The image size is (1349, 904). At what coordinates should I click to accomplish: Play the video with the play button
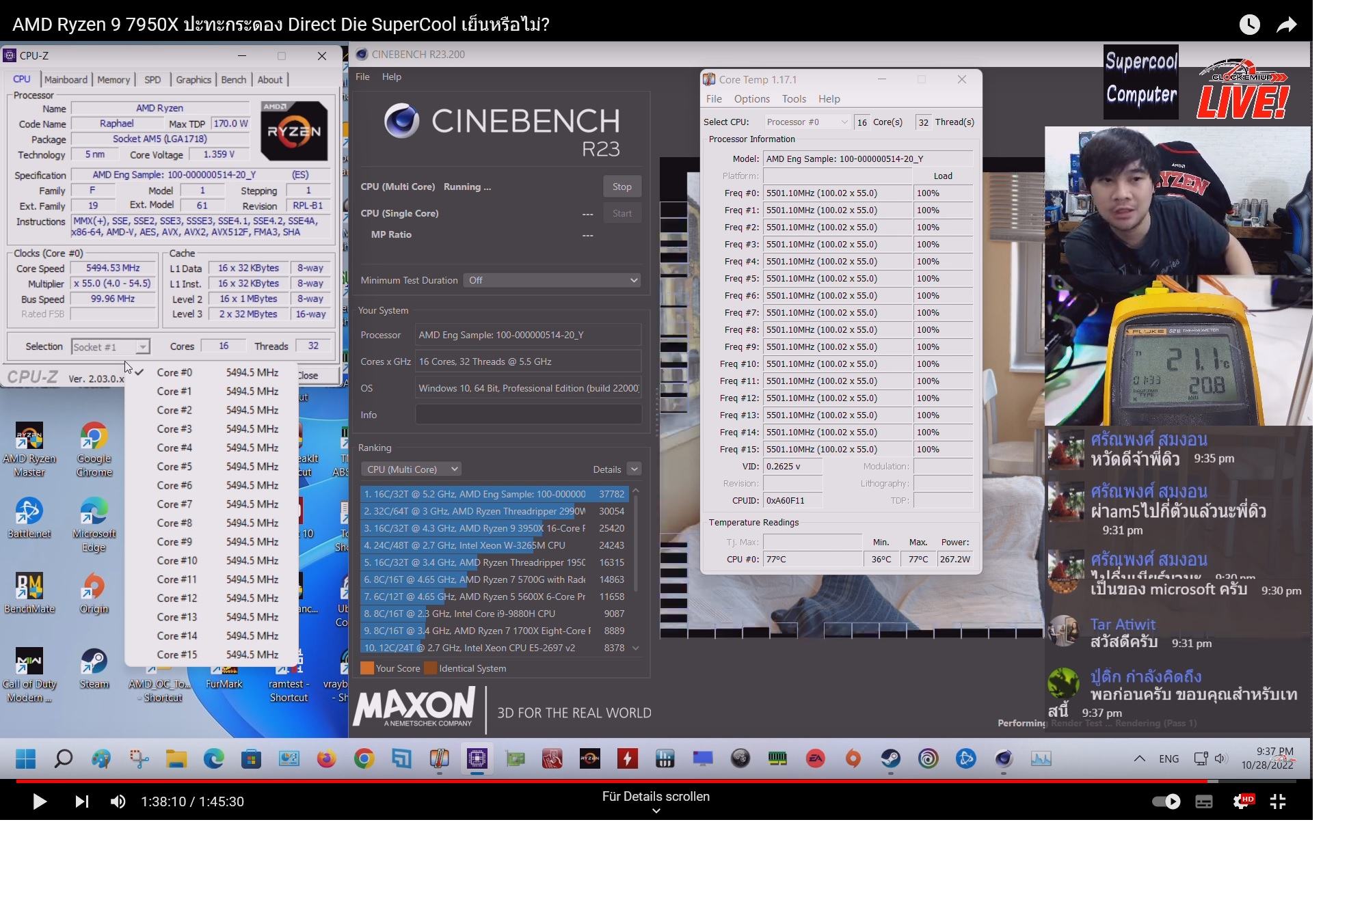pyautogui.click(x=40, y=802)
